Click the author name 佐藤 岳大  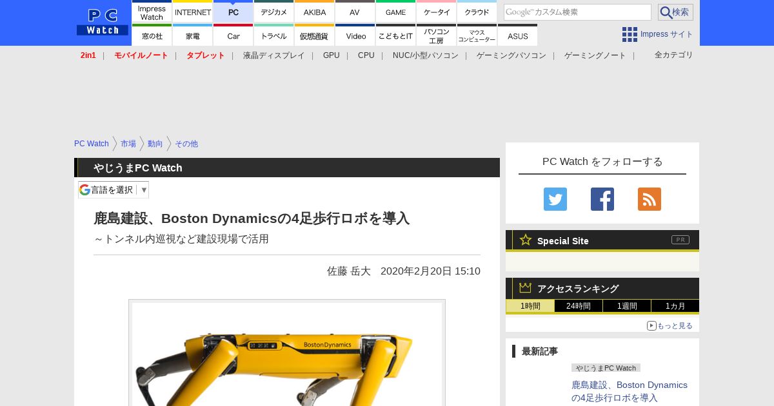[x=349, y=271]
